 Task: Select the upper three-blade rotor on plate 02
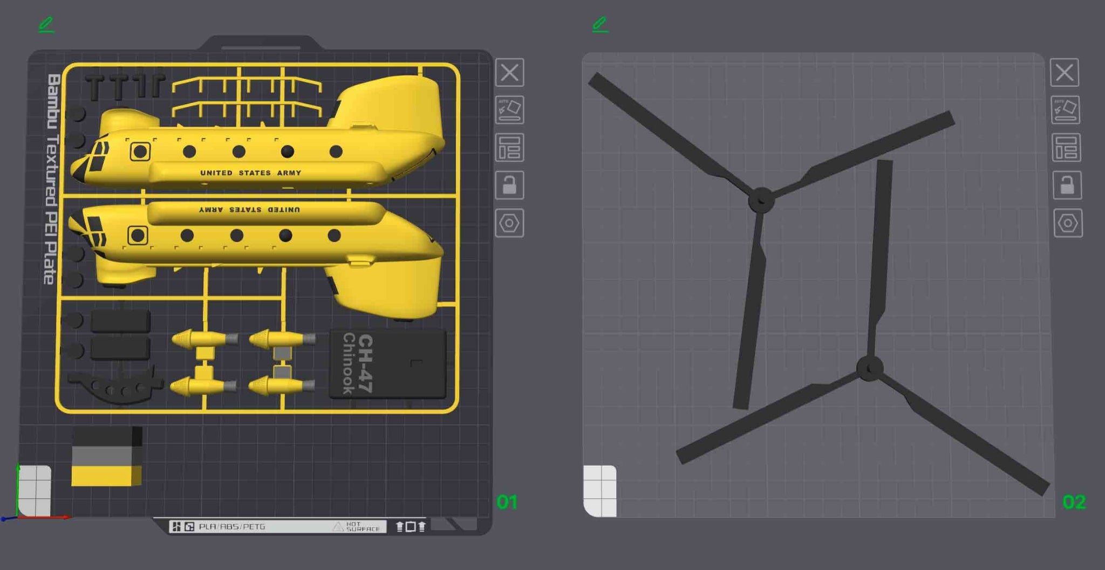[761, 200]
